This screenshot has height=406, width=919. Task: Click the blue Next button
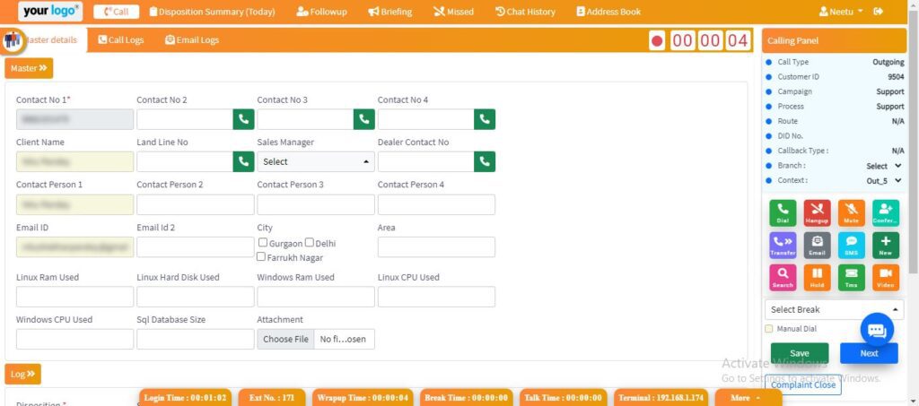pyautogui.click(x=869, y=353)
